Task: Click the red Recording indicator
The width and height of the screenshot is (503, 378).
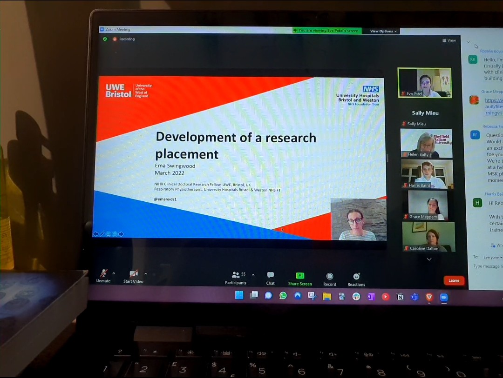Action: click(x=124, y=39)
